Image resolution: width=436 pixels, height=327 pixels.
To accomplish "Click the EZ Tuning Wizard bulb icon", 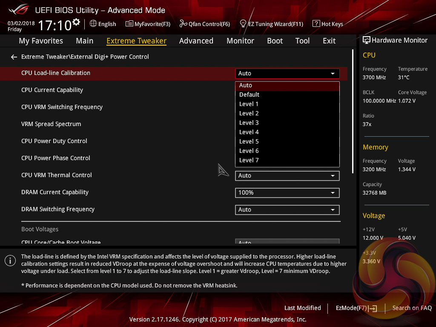I will [243, 24].
